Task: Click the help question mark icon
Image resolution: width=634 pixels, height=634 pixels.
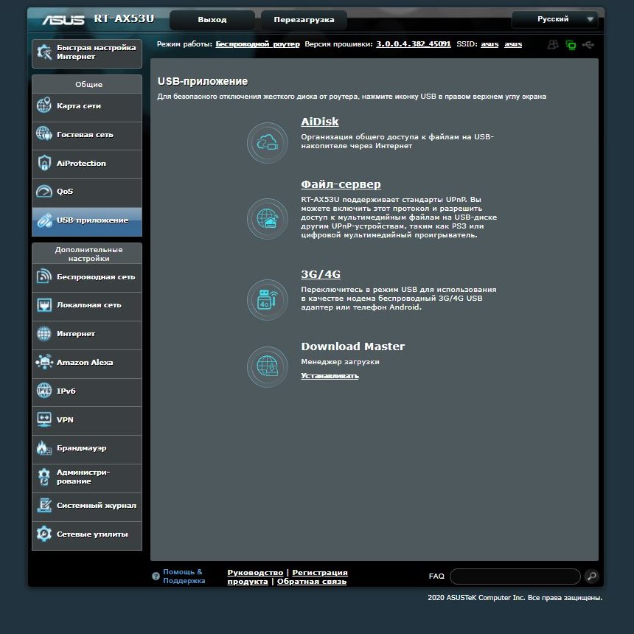Action: [156, 576]
